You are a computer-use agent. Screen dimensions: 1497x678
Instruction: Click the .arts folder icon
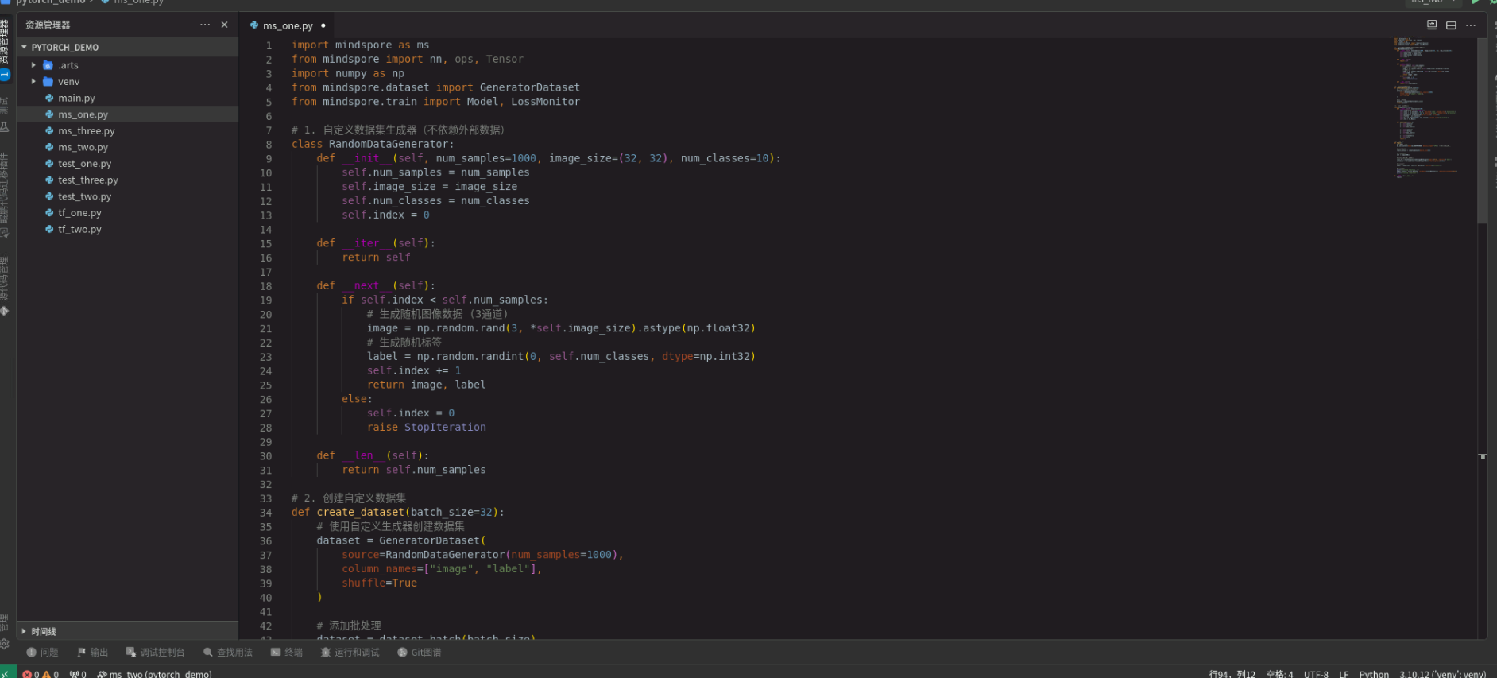(48, 65)
